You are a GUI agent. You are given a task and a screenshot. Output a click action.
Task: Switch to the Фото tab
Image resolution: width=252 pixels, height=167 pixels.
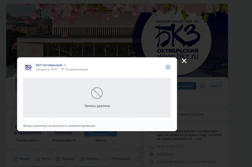coord(43,159)
